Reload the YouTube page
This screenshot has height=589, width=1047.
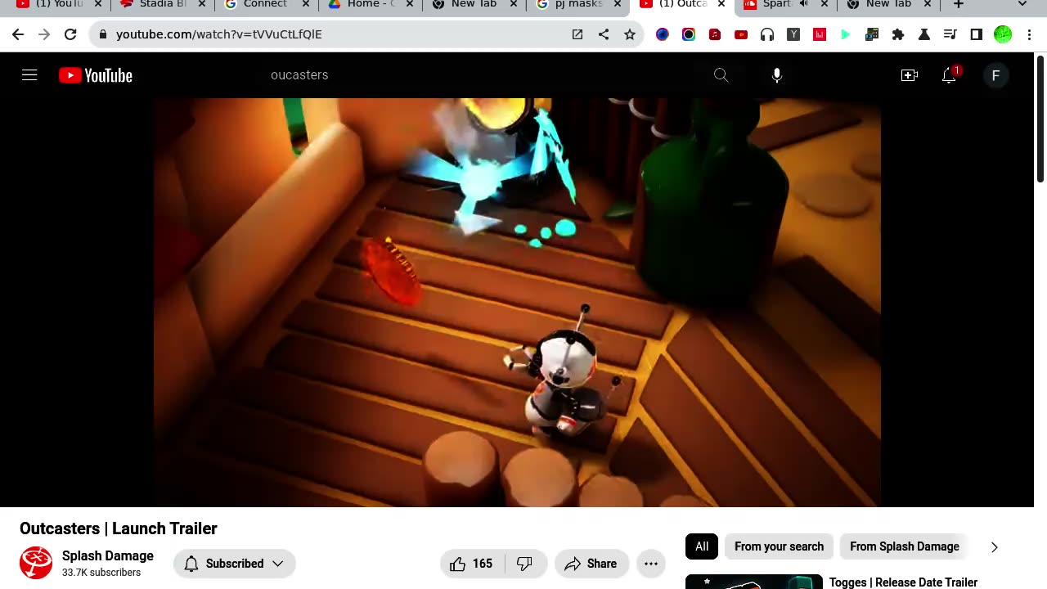(x=70, y=34)
